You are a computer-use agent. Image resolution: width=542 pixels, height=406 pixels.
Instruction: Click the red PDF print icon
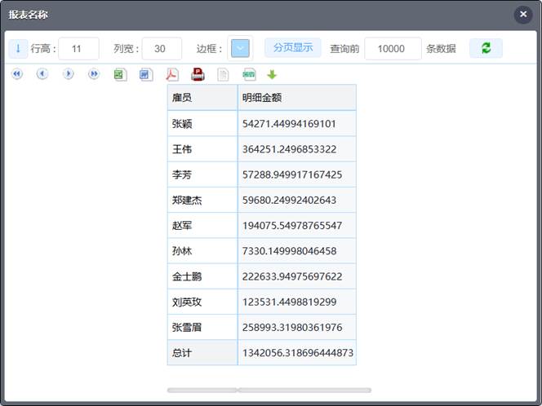[x=198, y=74]
